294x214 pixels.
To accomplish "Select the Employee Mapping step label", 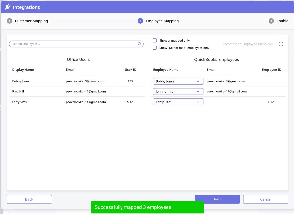I will pos(162,21).
